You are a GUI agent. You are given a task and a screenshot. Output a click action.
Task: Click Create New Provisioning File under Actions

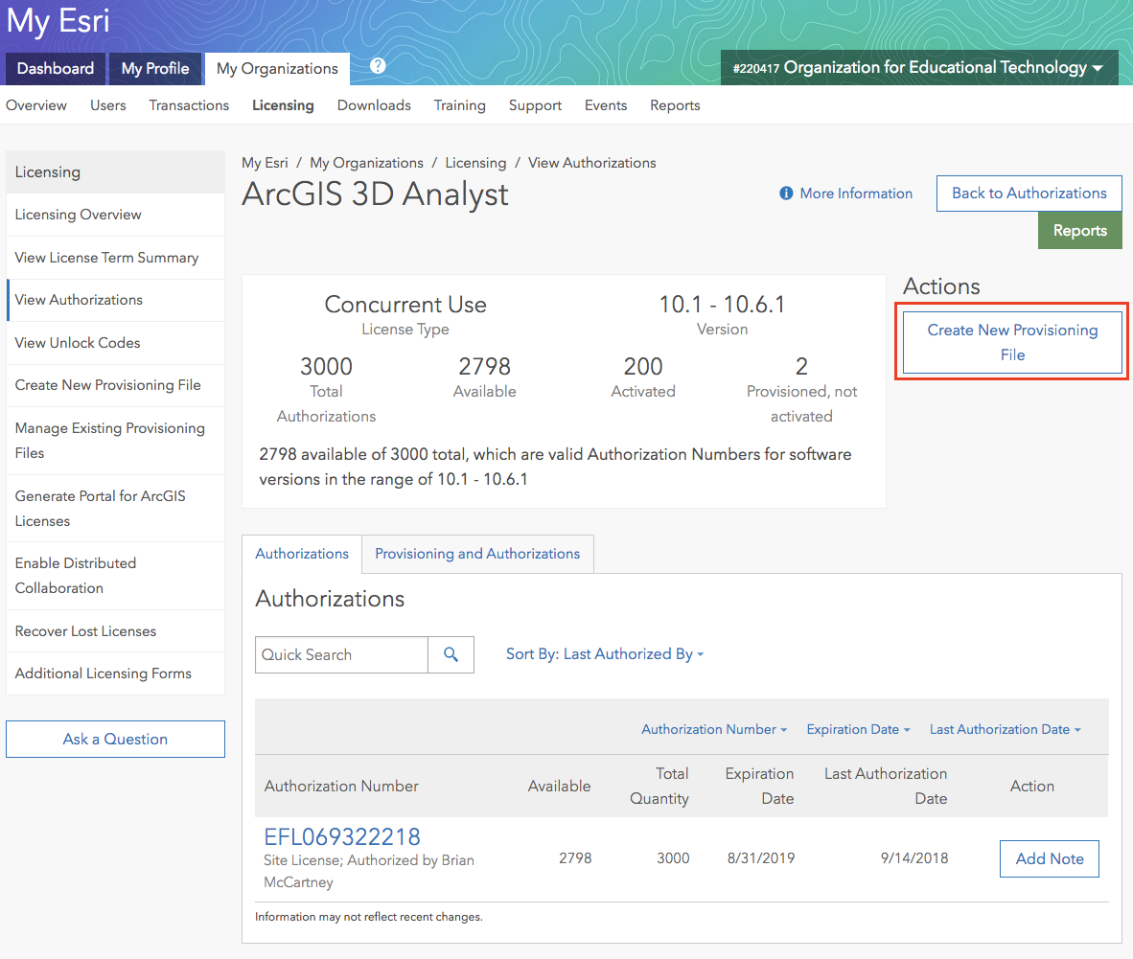[1012, 342]
